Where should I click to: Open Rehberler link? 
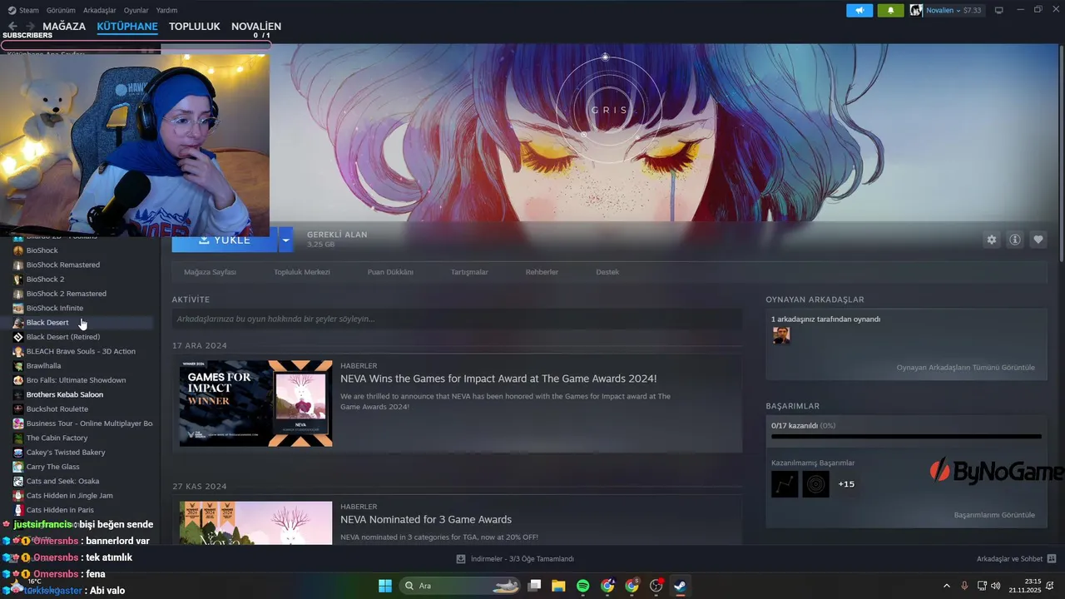tap(542, 272)
